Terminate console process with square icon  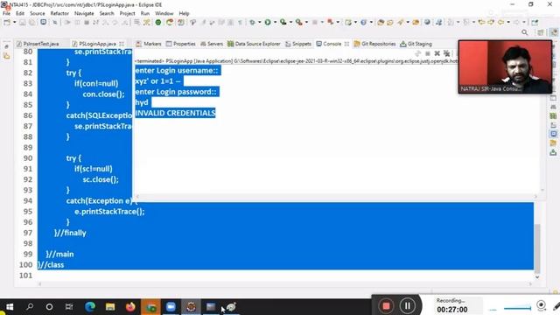coord(428,53)
